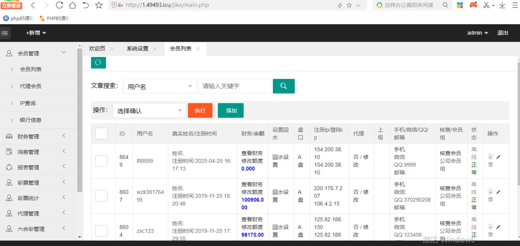This screenshot has width=520, height=246.
Task: Click the green refresh icon button
Action: 98,63
